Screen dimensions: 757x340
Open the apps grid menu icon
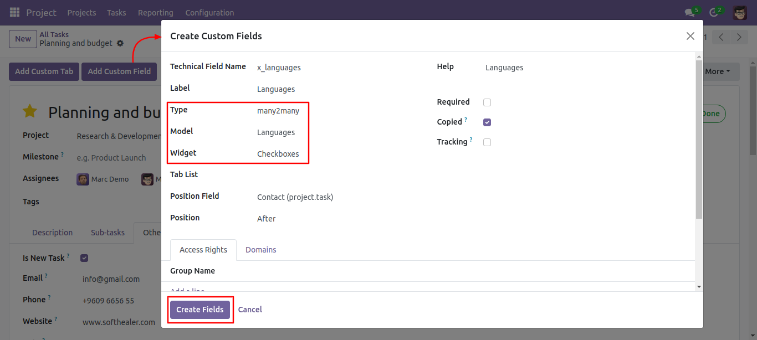pos(14,12)
